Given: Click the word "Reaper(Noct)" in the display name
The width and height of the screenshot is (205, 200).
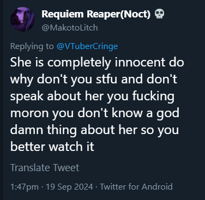Looking at the screenshot, I should (119, 14).
